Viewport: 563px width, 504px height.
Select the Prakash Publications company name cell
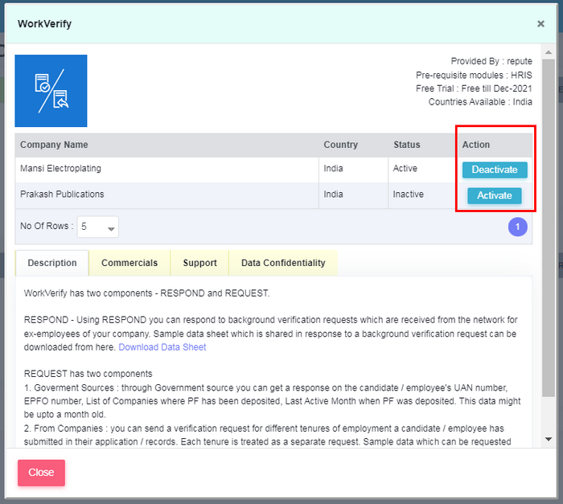point(167,195)
